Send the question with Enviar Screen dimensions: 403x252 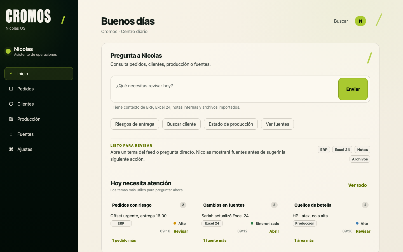pos(353,89)
